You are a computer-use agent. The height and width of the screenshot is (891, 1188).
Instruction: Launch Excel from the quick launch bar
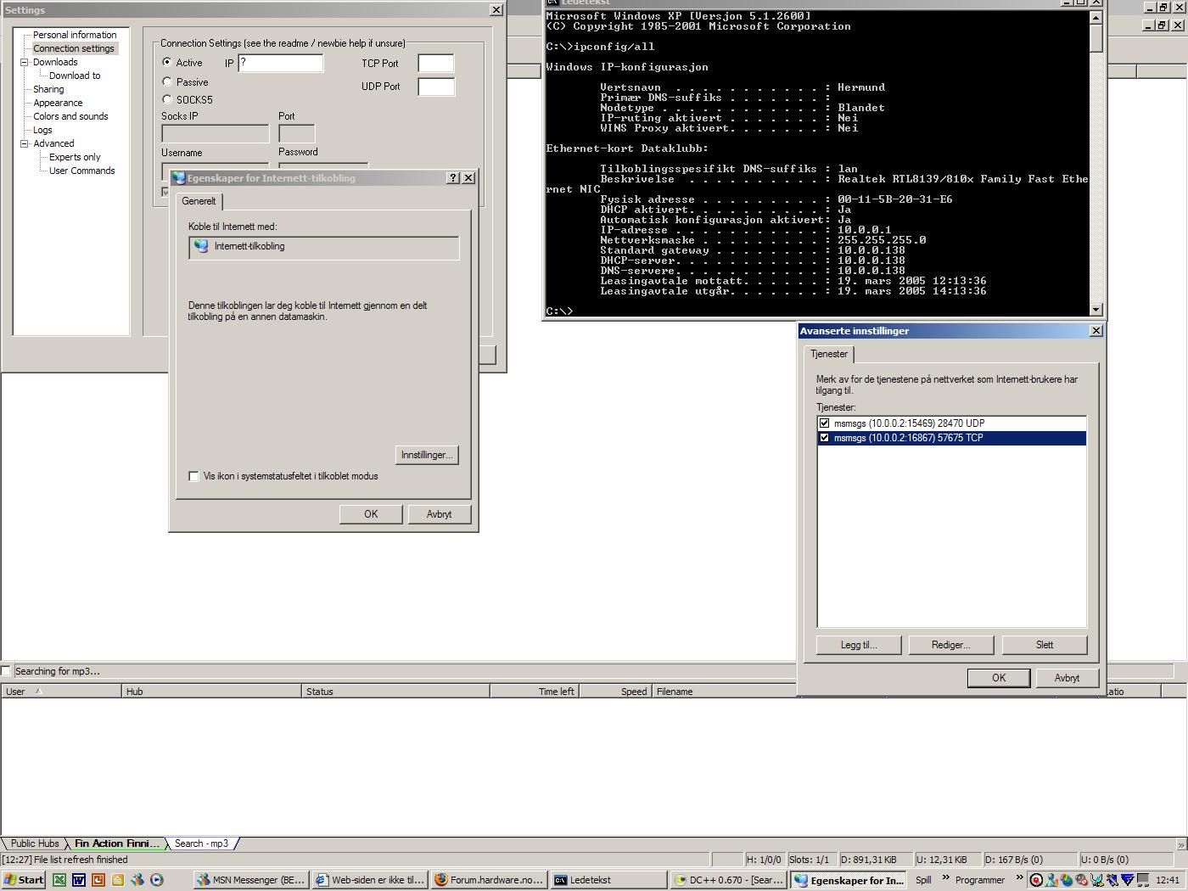(x=59, y=880)
